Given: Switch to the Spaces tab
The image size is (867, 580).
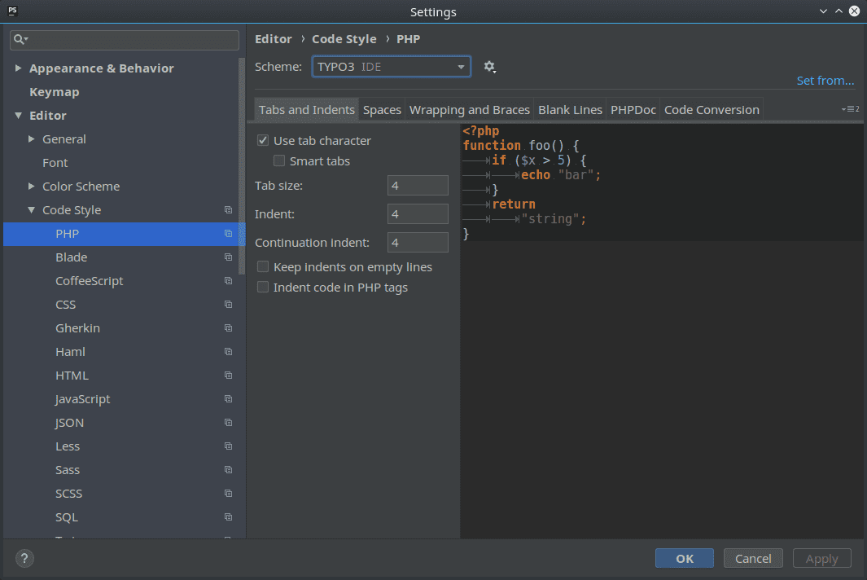Looking at the screenshot, I should tap(382, 110).
